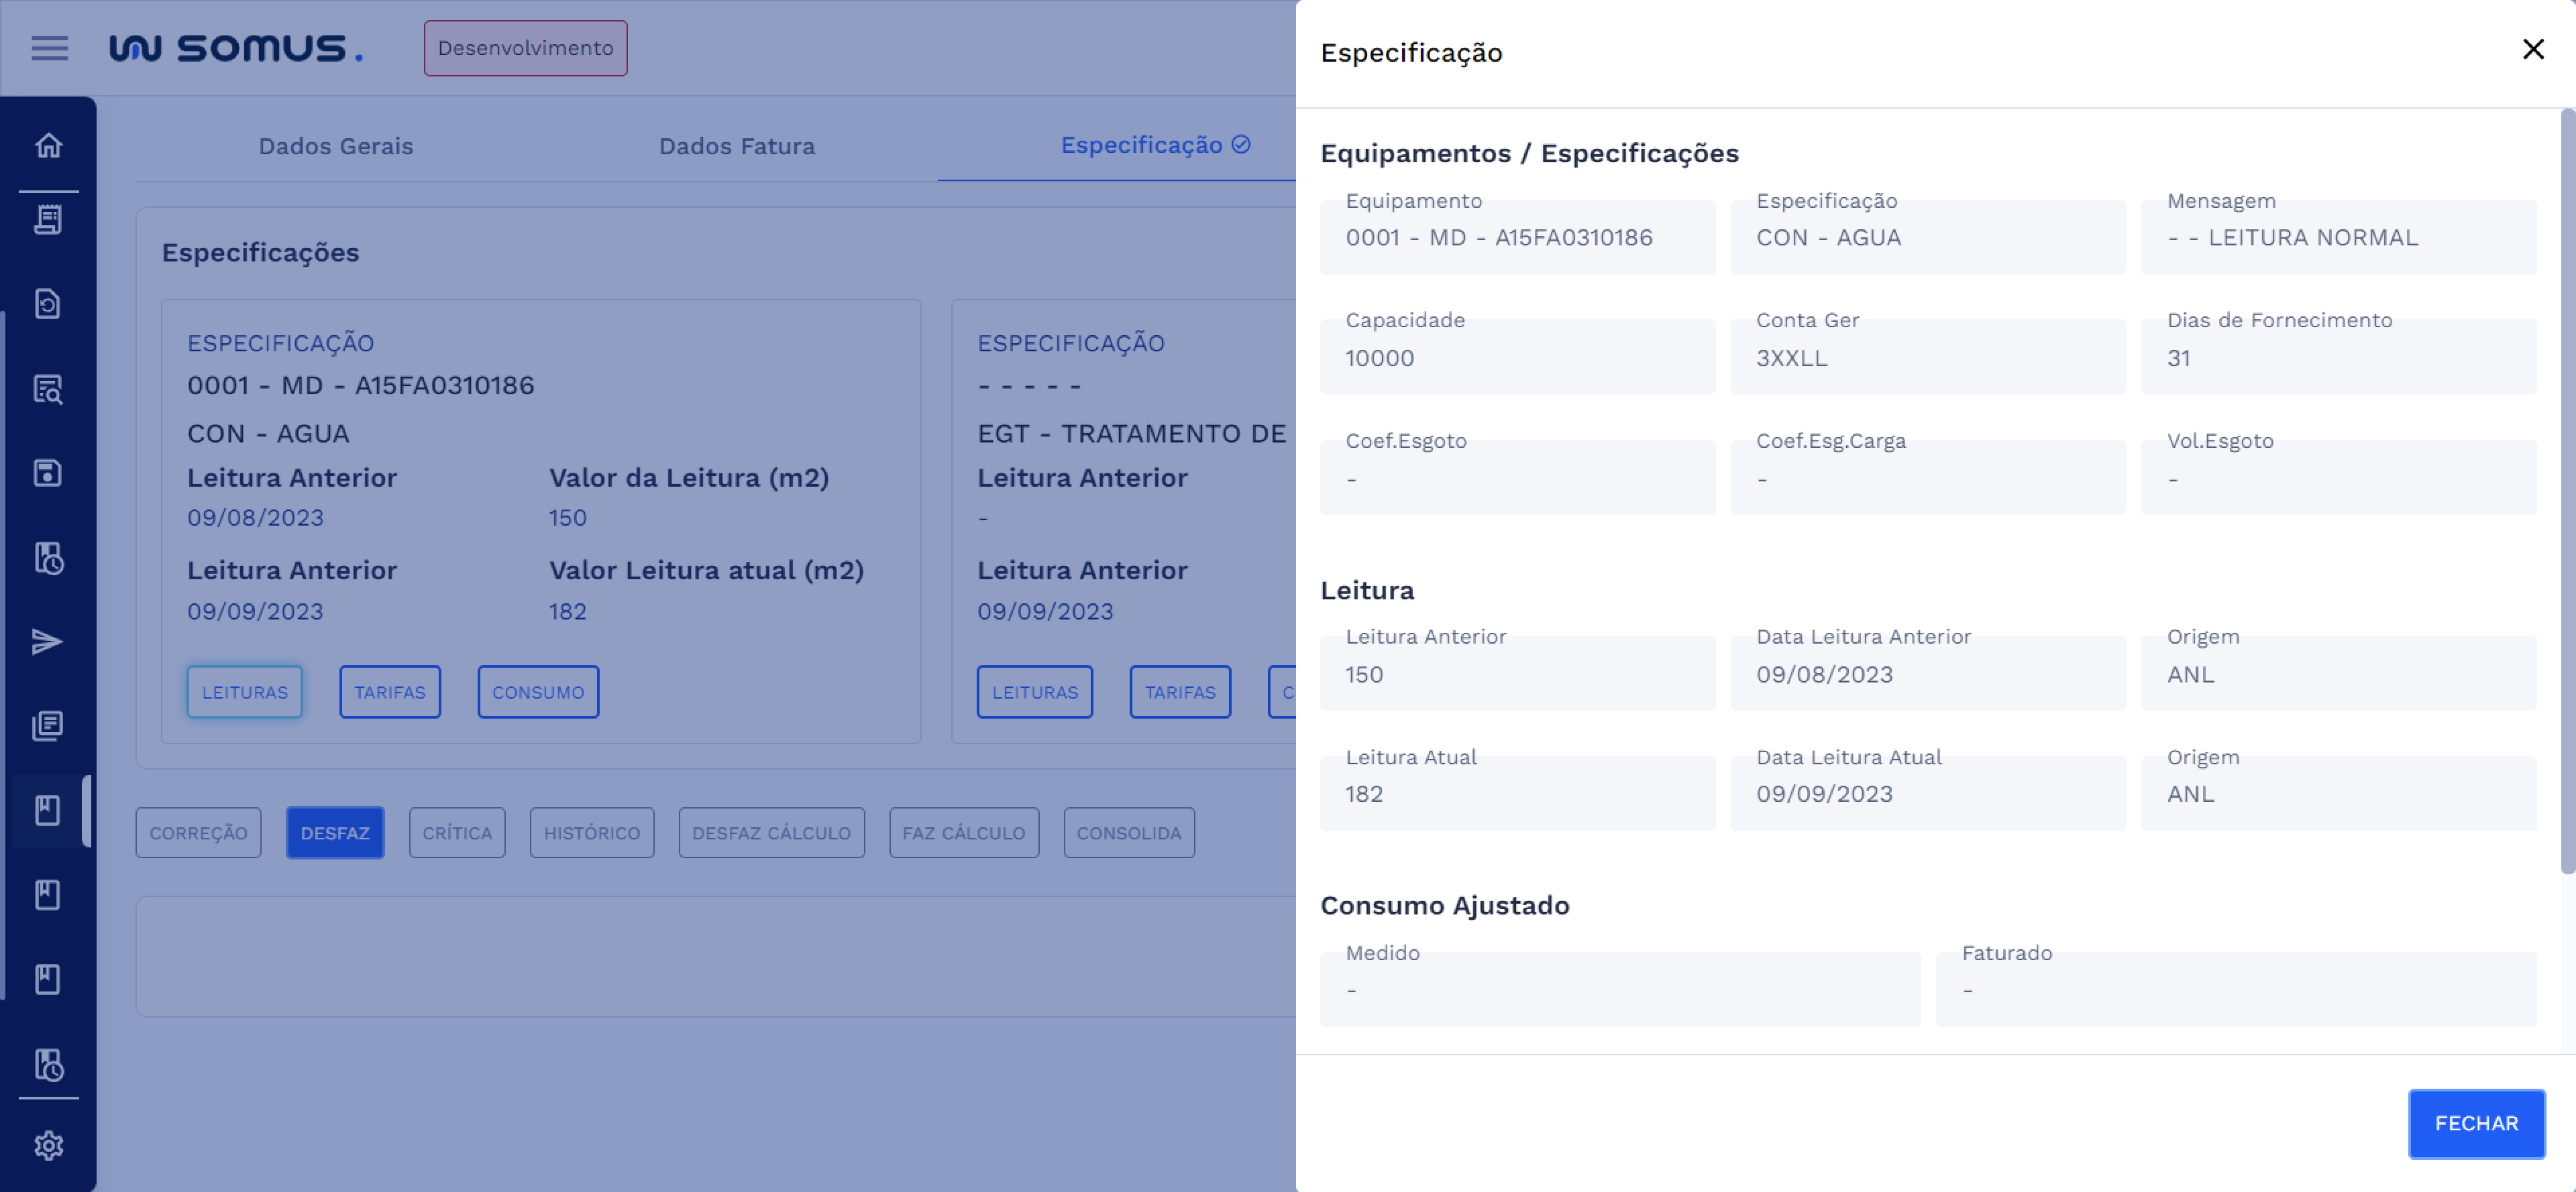
Task: Click the FAZ CÁLCULO button
Action: coord(964,832)
